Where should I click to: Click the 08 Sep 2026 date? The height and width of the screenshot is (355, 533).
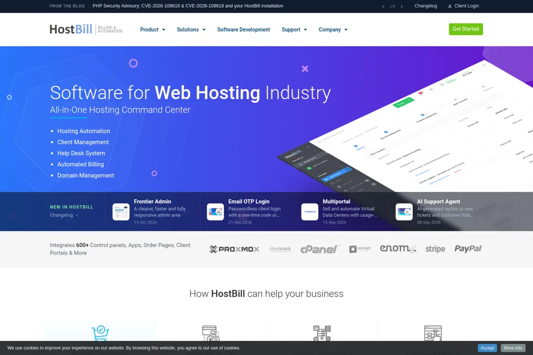pyautogui.click(x=429, y=222)
